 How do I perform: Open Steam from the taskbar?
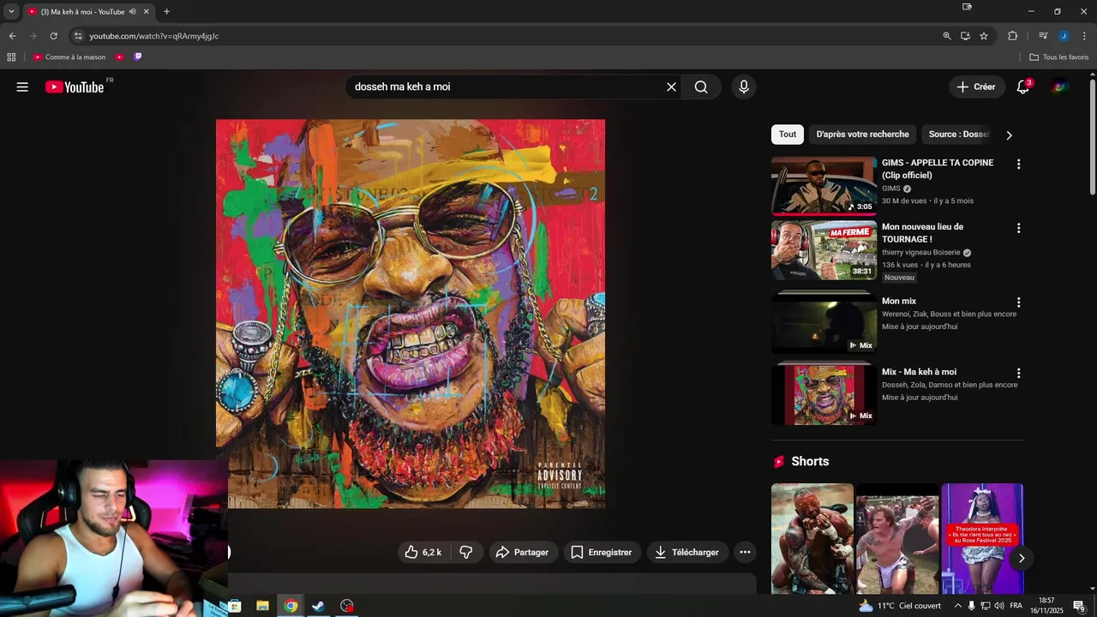318,606
